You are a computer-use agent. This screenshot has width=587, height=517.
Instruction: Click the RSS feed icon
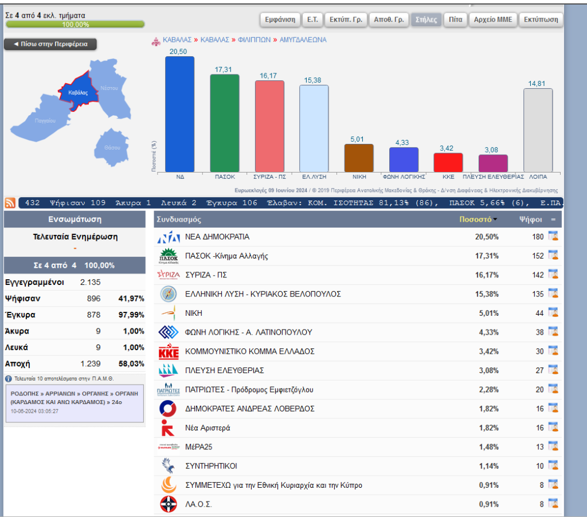(x=10, y=203)
